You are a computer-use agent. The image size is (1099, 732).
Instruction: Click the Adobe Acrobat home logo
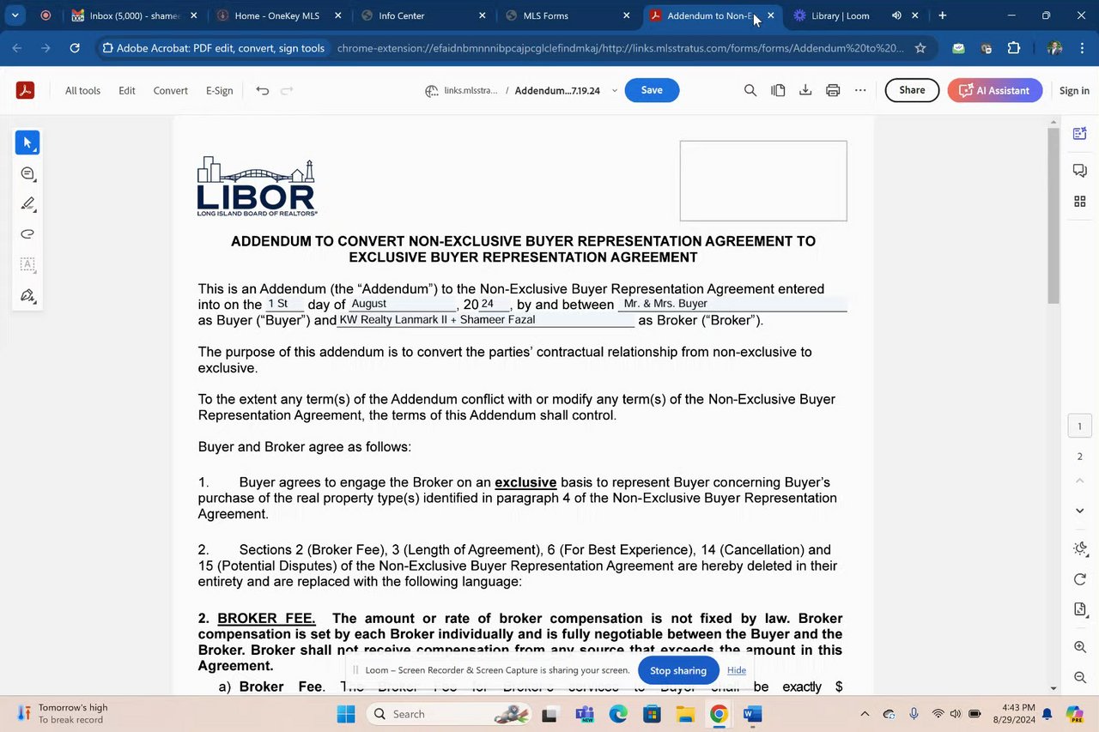tap(25, 90)
